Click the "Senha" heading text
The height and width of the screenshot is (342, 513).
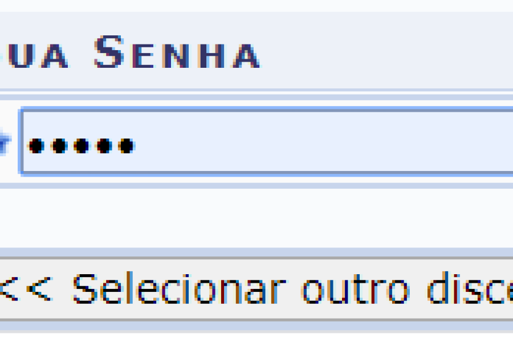[x=177, y=53]
